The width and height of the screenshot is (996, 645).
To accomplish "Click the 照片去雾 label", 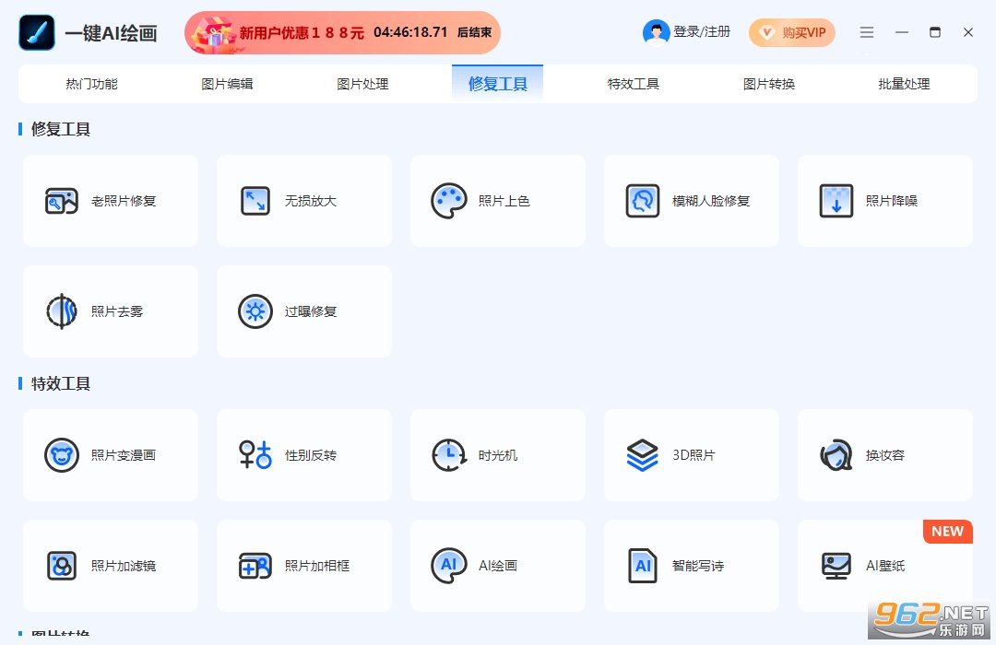I will 117,311.
